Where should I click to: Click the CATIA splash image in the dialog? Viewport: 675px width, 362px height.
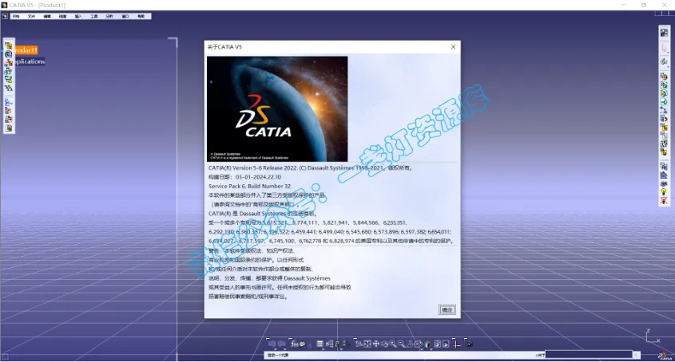click(277, 108)
